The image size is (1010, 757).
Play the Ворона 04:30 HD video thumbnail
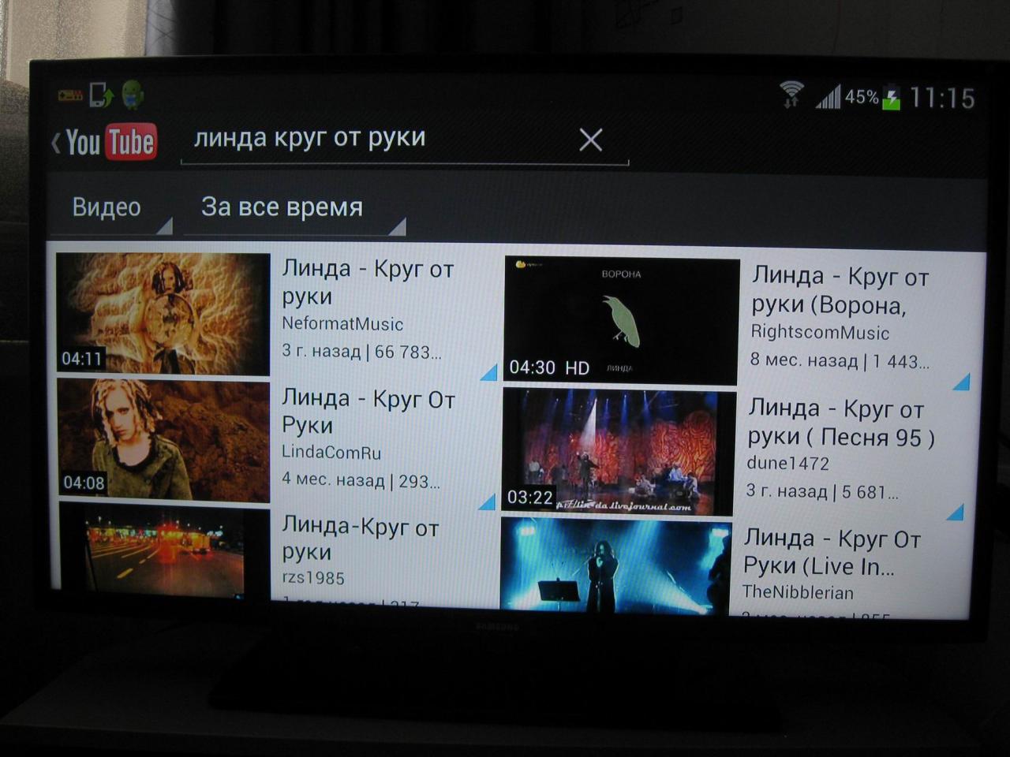point(621,320)
